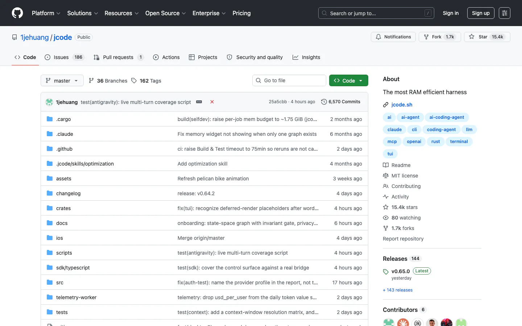
Task: Click the Report repository link
Action: pos(403,239)
